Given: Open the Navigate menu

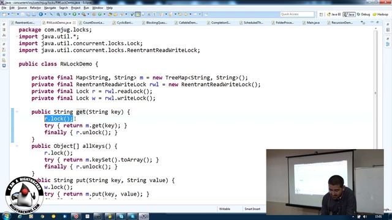Looking at the screenshot, I should [50, 8].
